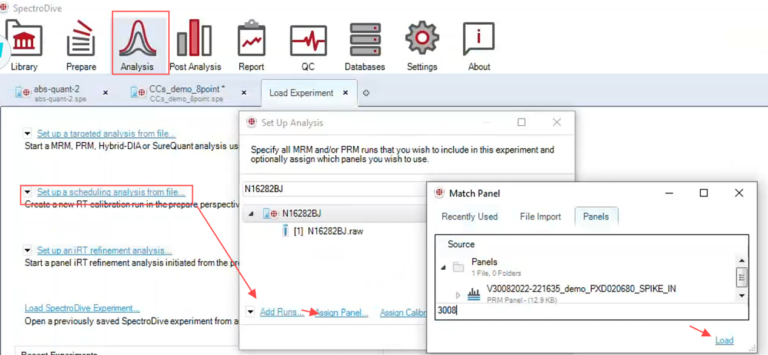
Task: Click the Match Panel scroll down arrow
Action: tap(742, 296)
